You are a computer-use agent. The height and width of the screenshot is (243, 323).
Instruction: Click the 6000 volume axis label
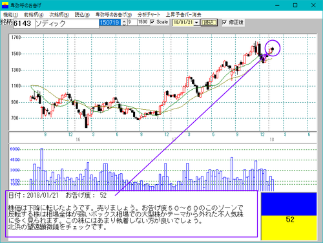point(15,149)
